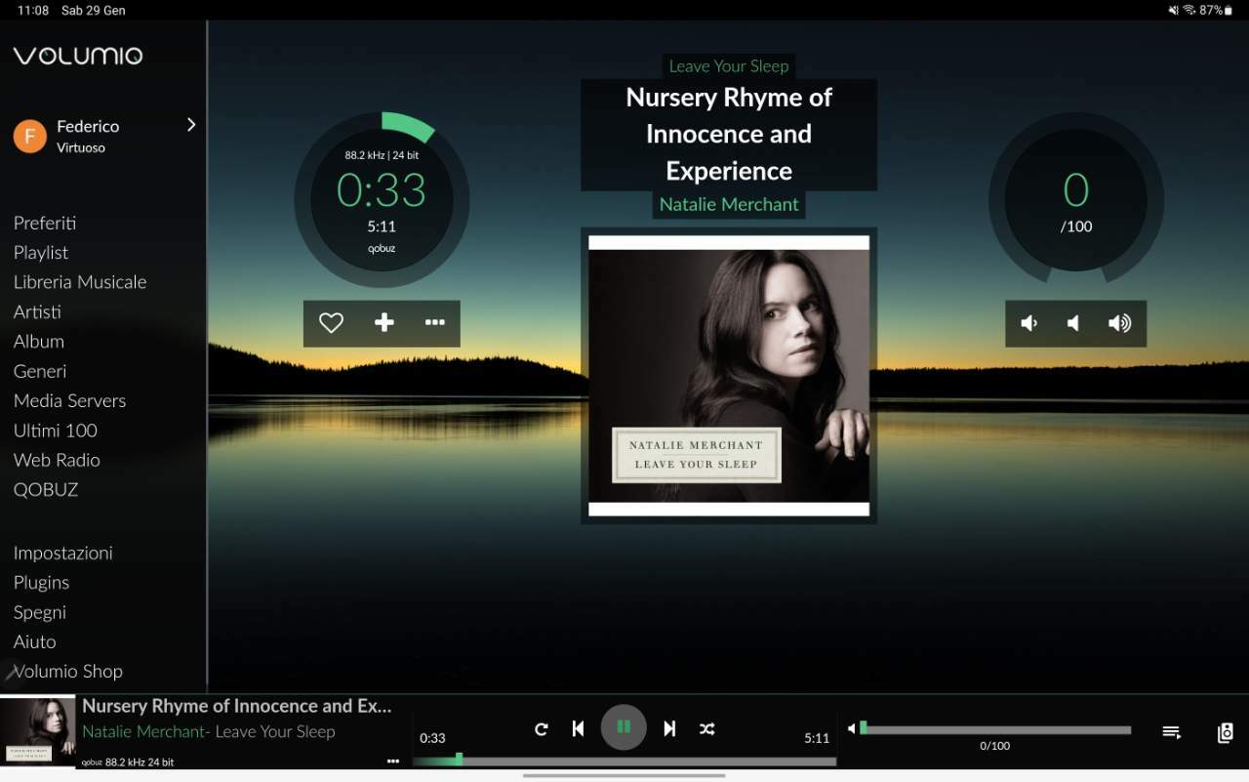Add track to favorites with heart icon
Viewport: 1249px width, 782px height.
click(x=332, y=323)
